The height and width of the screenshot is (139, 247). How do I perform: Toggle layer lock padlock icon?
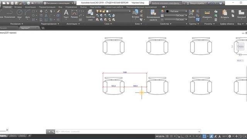(x=104, y=11)
